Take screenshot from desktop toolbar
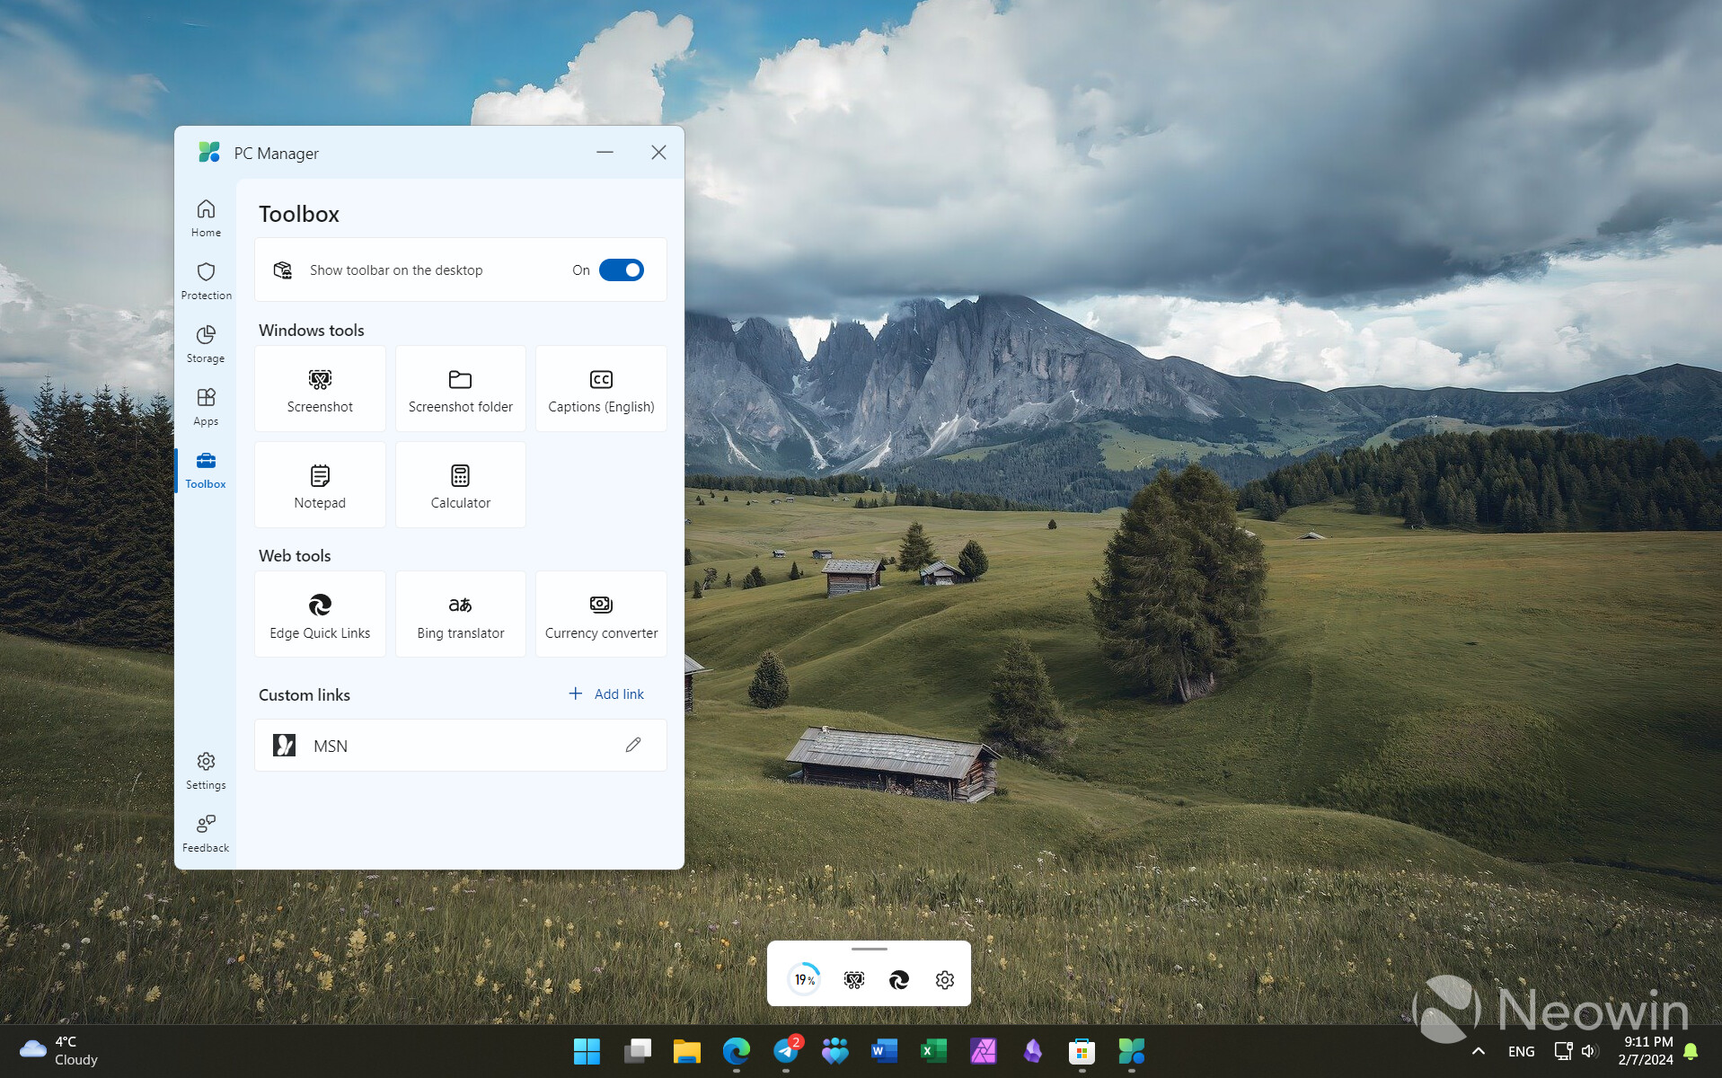 854,979
